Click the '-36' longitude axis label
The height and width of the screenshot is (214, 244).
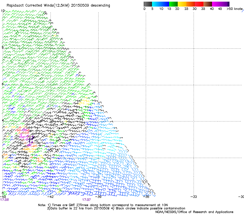click(146, 197)
